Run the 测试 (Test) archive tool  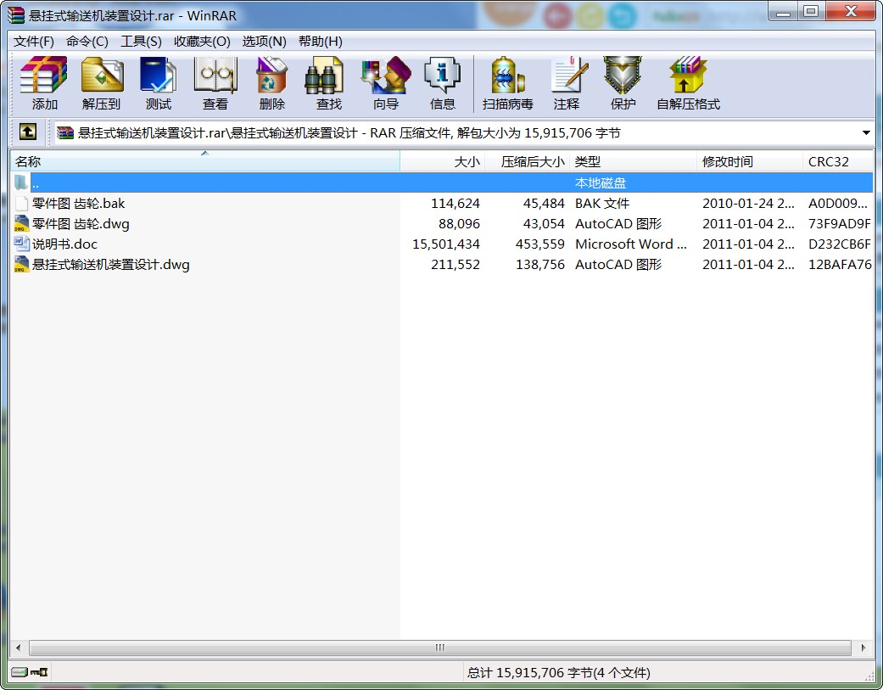(159, 75)
